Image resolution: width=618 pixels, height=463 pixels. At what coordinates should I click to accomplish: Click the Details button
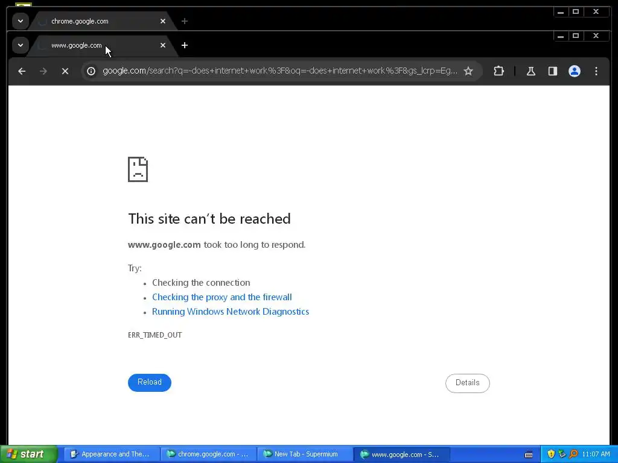[x=468, y=383]
